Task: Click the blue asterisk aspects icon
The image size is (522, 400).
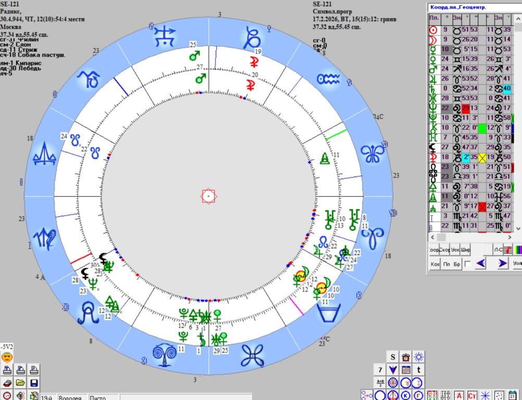Action: (x=485, y=395)
